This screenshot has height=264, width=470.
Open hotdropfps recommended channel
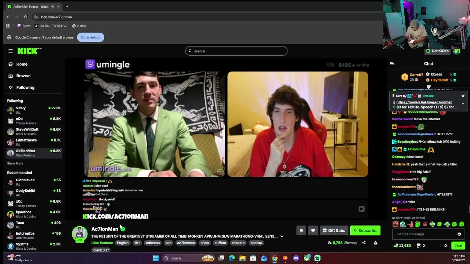click(34, 235)
